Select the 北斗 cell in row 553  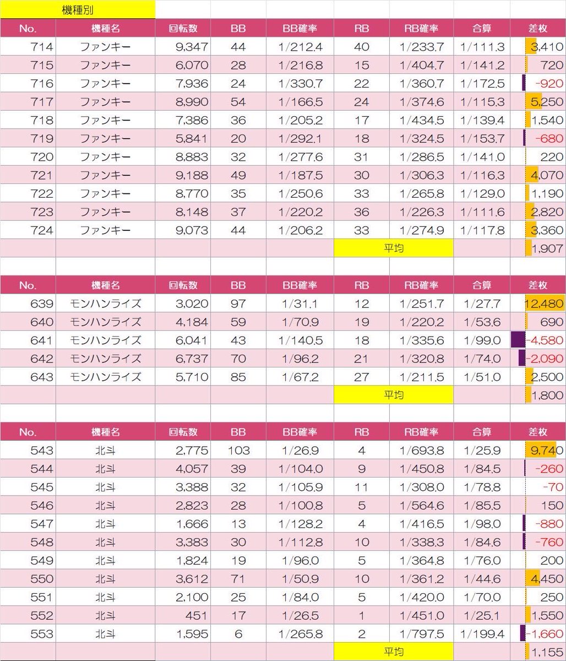point(105,633)
